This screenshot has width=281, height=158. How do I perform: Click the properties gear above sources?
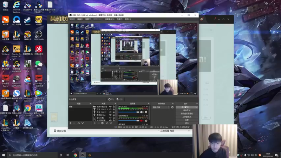[x=111, y=99]
